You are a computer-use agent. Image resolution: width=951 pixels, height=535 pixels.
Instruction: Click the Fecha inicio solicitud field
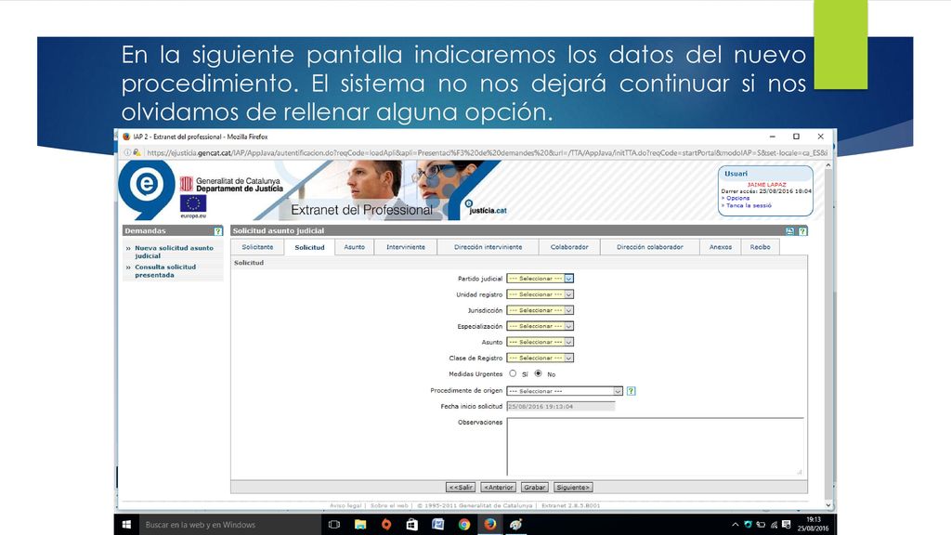pyautogui.click(x=560, y=407)
